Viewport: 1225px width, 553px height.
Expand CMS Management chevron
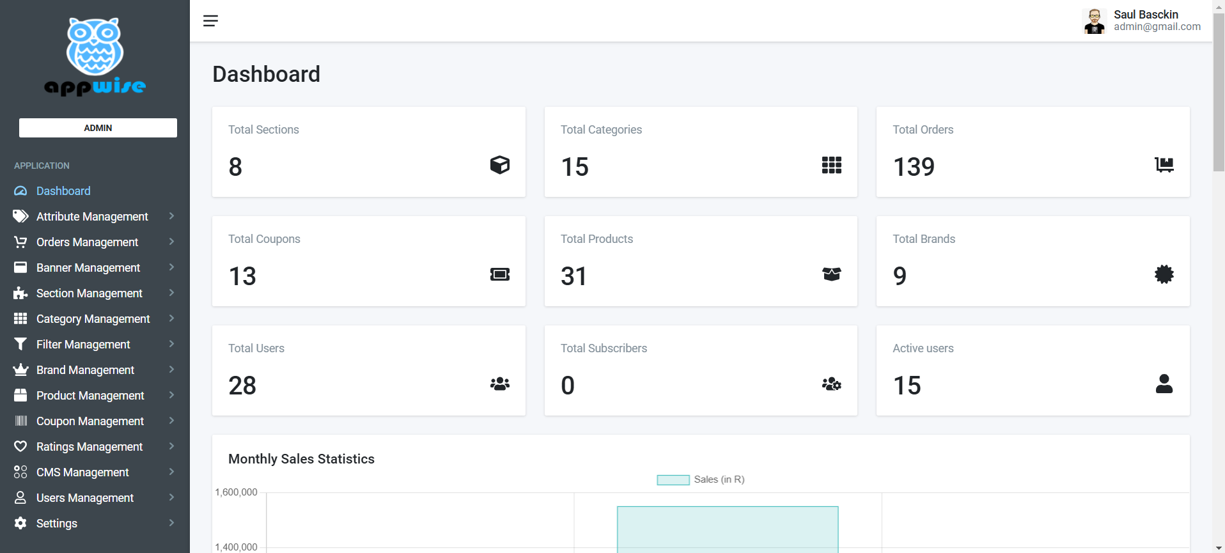pyautogui.click(x=171, y=472)
